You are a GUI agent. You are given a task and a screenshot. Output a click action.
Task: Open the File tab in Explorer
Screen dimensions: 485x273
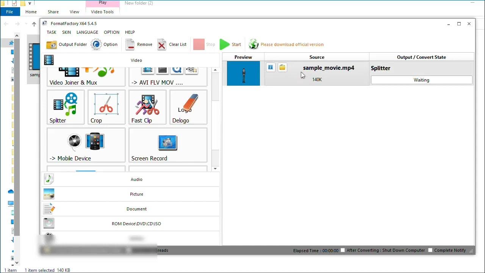coord(9,12)
